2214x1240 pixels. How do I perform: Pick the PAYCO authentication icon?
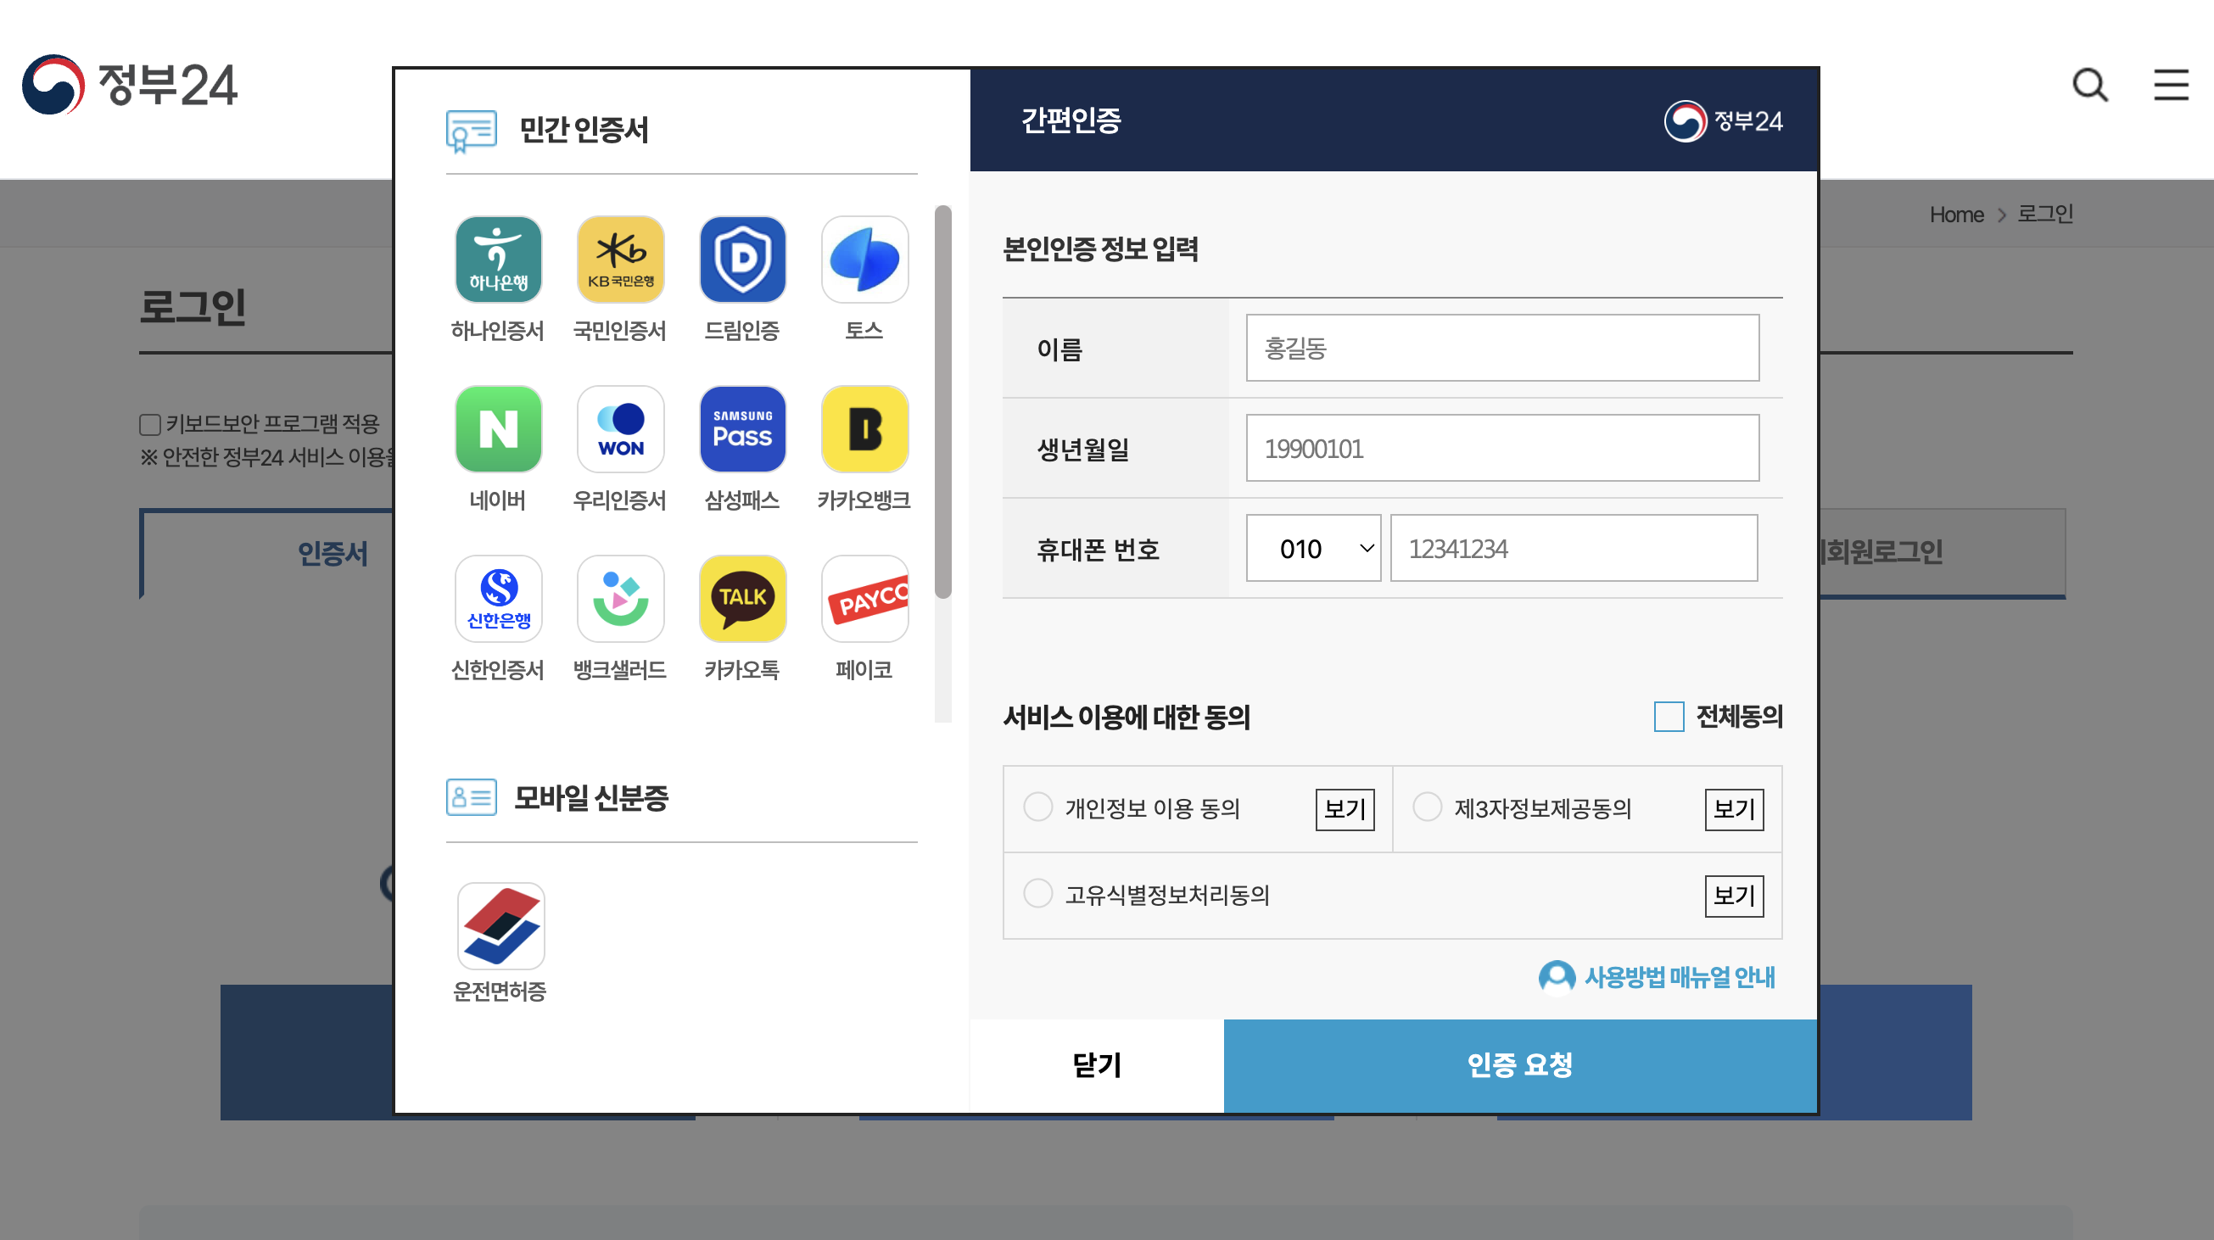click(x=864, y=598)
